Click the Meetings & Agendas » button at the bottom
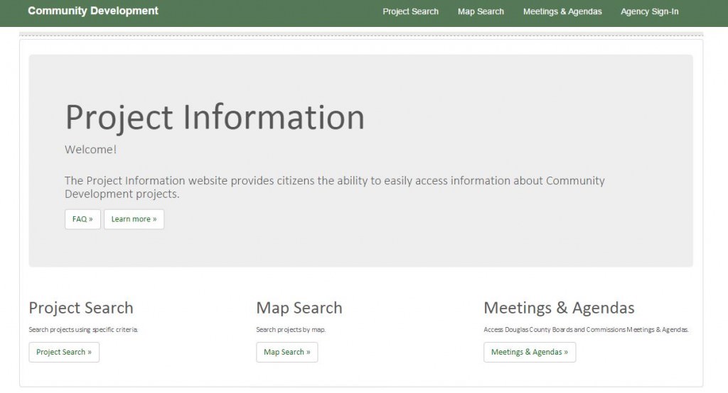The image size is (728, 393). tap(530, 353)
